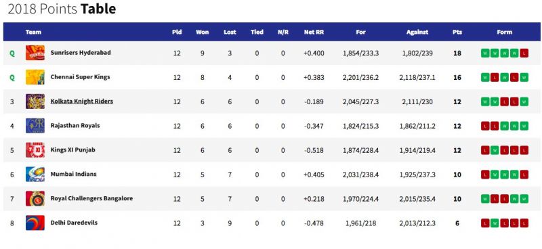Open the Sunrisers Hyderabad team name link
This screenshot has height=249, width=542.
pos(81,53)
